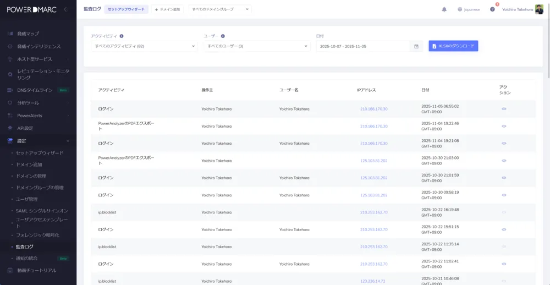Open the すべてのユーザー (3) dropdown
The width and height of the screenshot is (550, 285).
tap(257, 46)
